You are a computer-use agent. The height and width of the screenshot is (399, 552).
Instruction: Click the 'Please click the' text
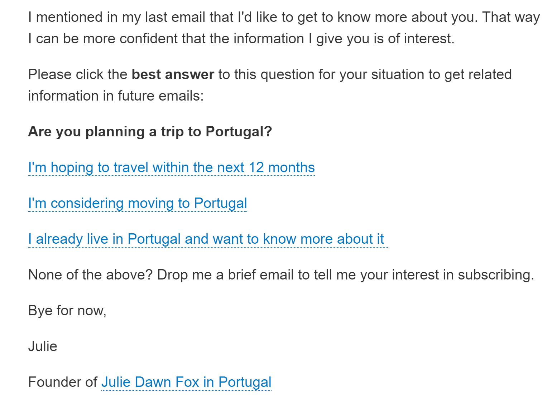click(78, 74)
